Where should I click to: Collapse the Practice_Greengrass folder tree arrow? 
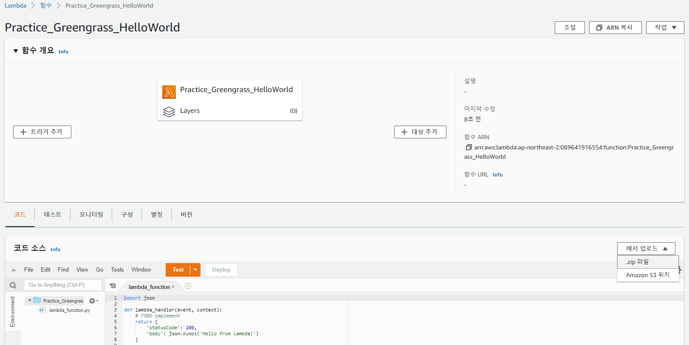pos(30,300)
